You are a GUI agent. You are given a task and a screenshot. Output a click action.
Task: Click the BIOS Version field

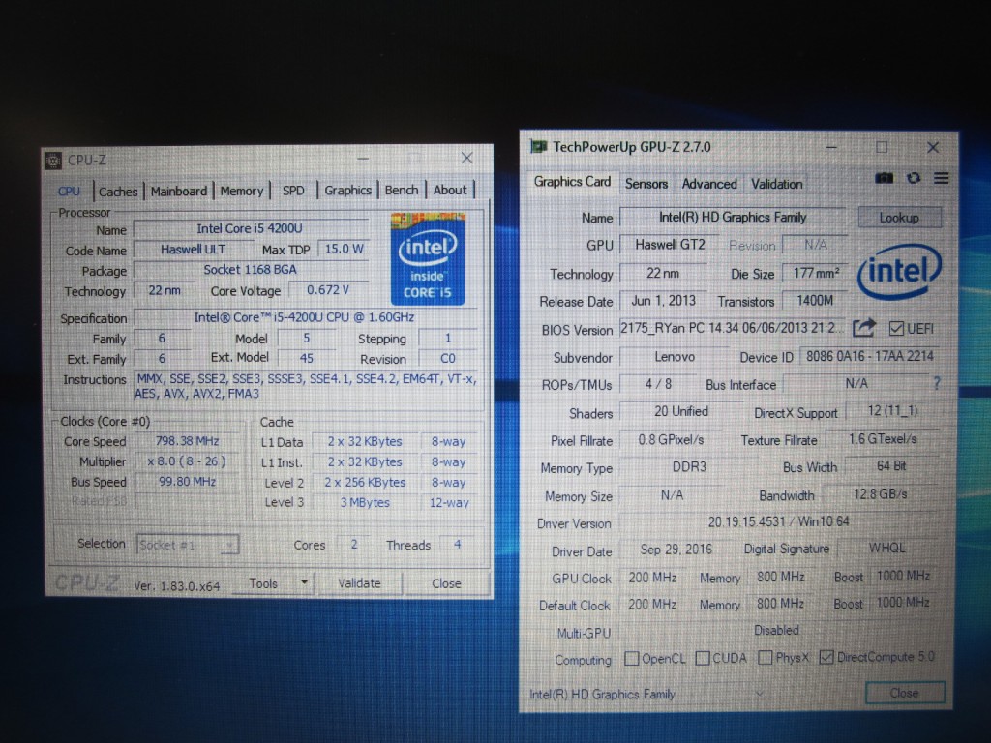pyautogui.click(x=732, y=328)
